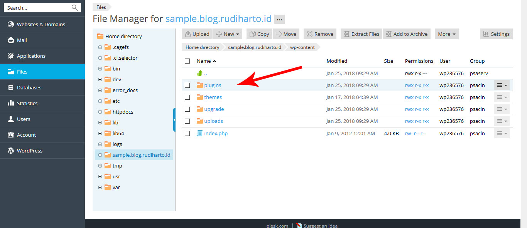Click the Copy toolbar button
The image size is (527, 228).
click(x=259, y=34)
